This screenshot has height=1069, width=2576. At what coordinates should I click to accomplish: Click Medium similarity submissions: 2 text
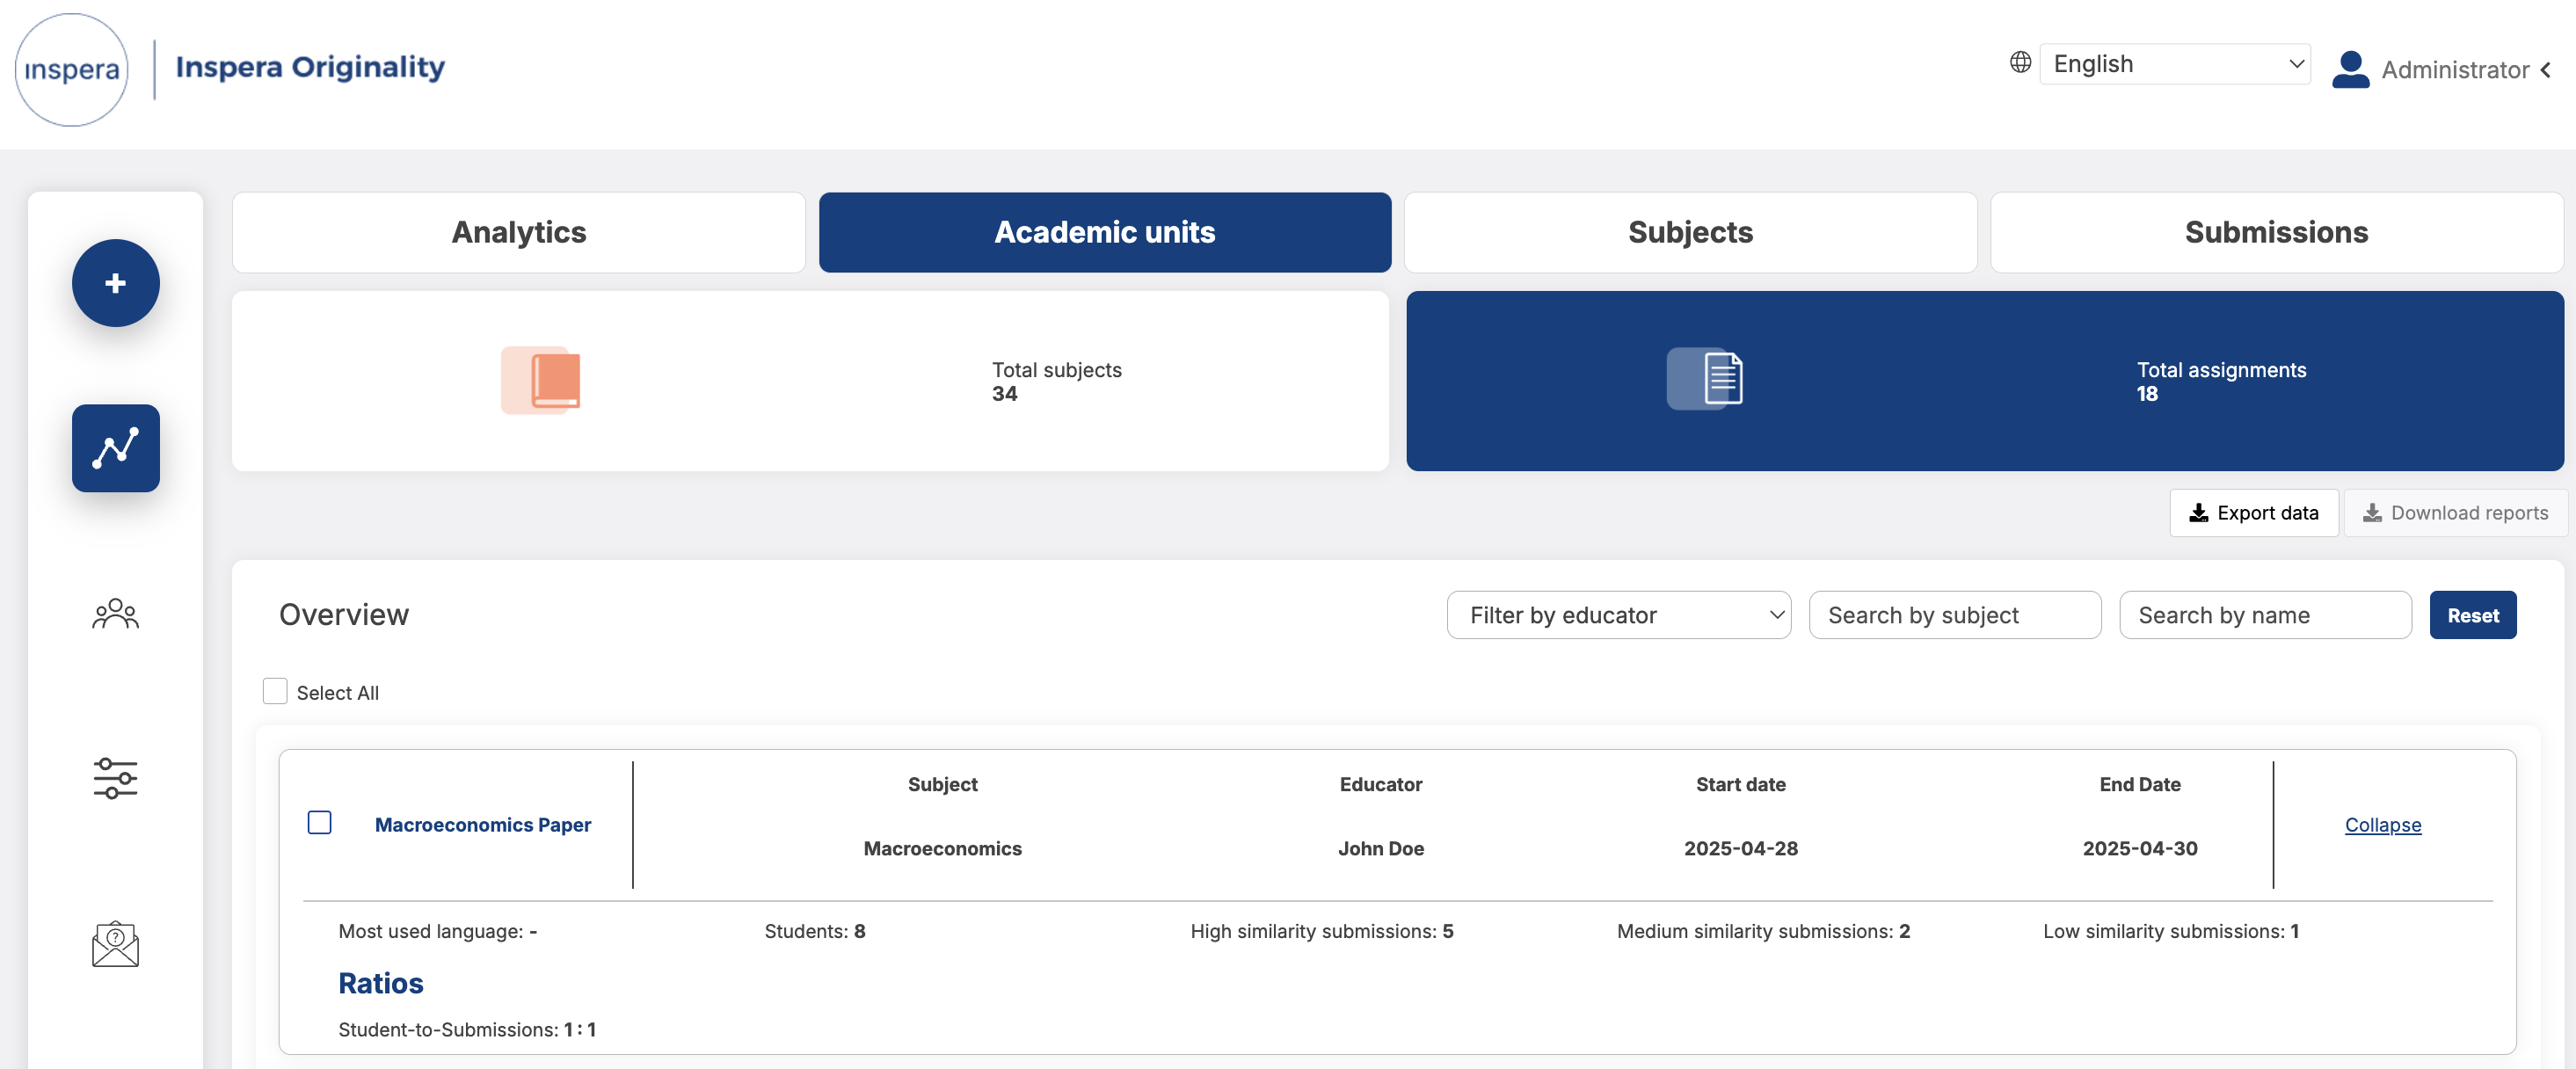tap(1763, 931)
